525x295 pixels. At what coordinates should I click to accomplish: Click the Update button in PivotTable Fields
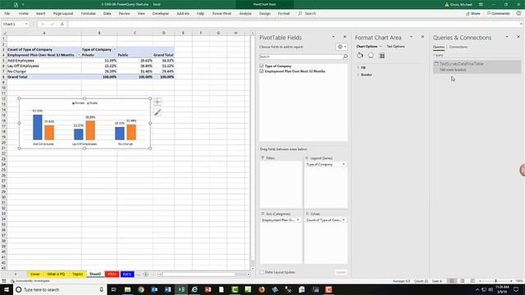[340, 272]
